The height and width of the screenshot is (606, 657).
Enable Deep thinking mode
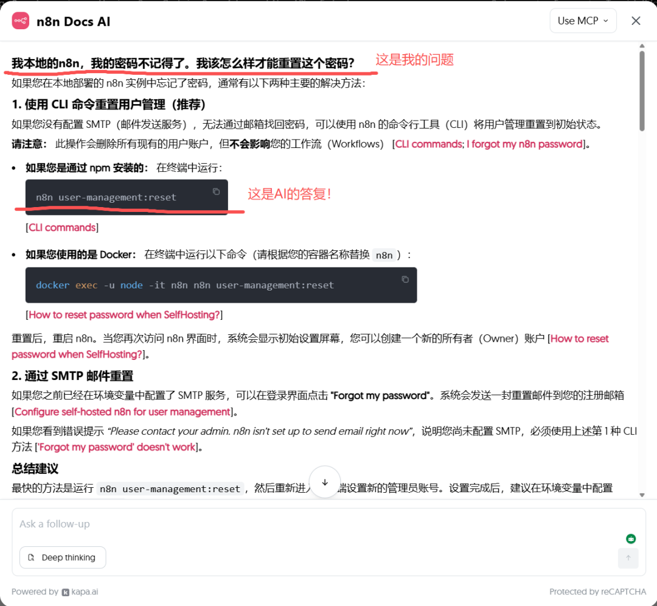62,557
